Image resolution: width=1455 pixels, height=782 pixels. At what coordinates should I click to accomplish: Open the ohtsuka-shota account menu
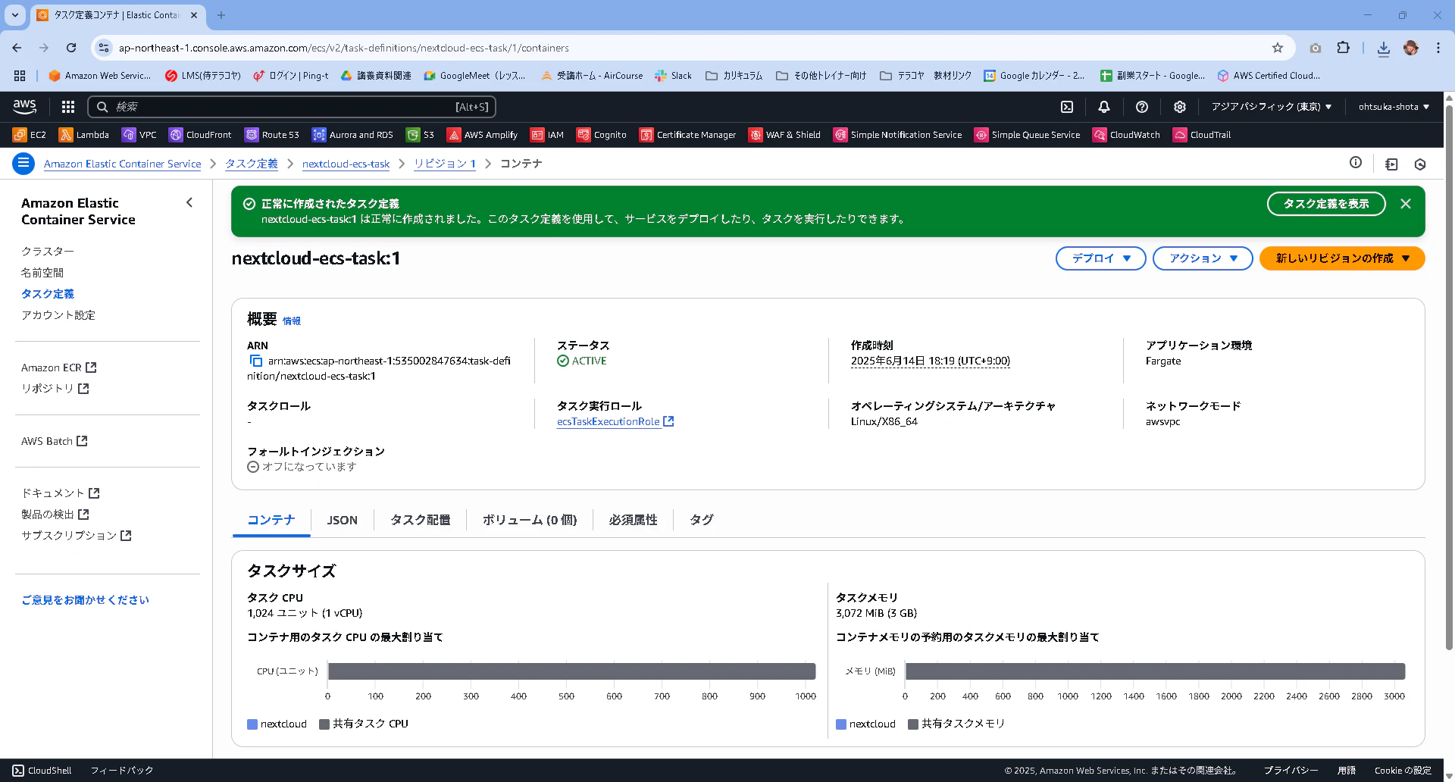click(1394, 107)
